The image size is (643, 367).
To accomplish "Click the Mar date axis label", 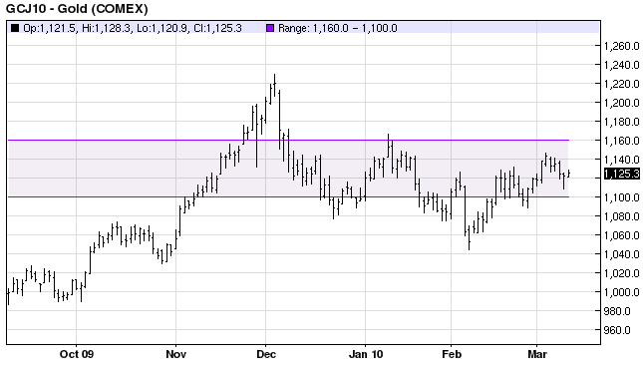I will (536, 354).
